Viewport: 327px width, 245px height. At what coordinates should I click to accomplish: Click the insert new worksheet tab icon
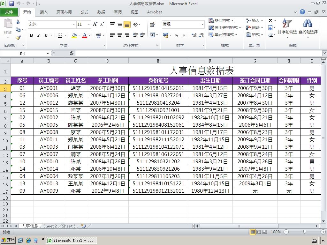84,226
